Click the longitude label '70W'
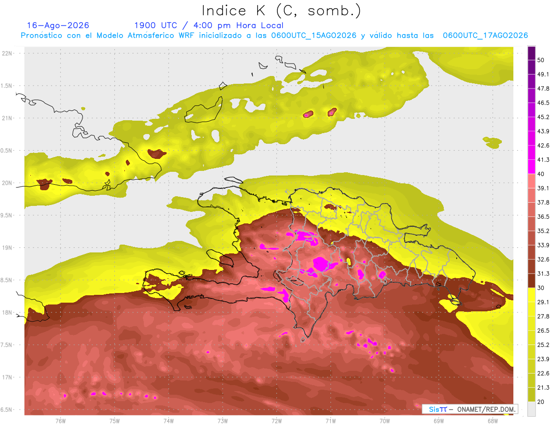 click(x=384, y=421)
